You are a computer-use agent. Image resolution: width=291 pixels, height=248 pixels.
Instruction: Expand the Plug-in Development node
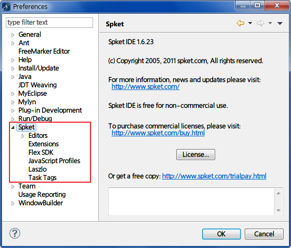[x=13, y=111]
